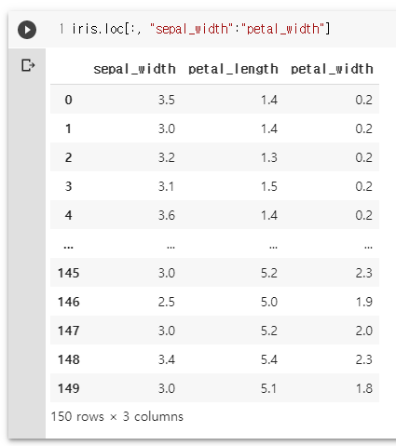Click the petal_length value 1.3 in row 2
Screen dimensions: 396x446
coord(269,157)
